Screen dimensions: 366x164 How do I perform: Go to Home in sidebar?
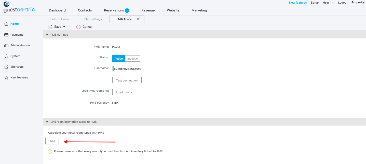click(15, 24)
